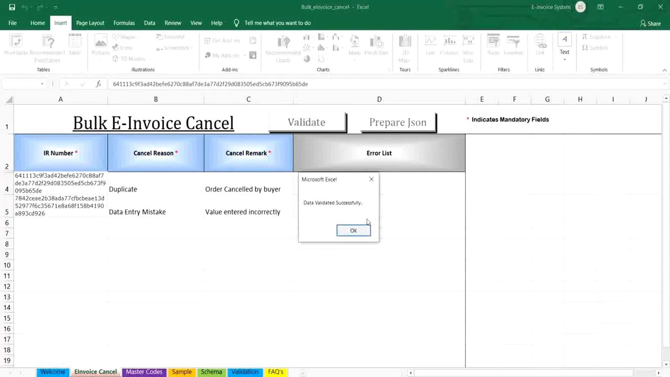
Task: Switch to the Data tab
Action: click(x=149, y=23)
